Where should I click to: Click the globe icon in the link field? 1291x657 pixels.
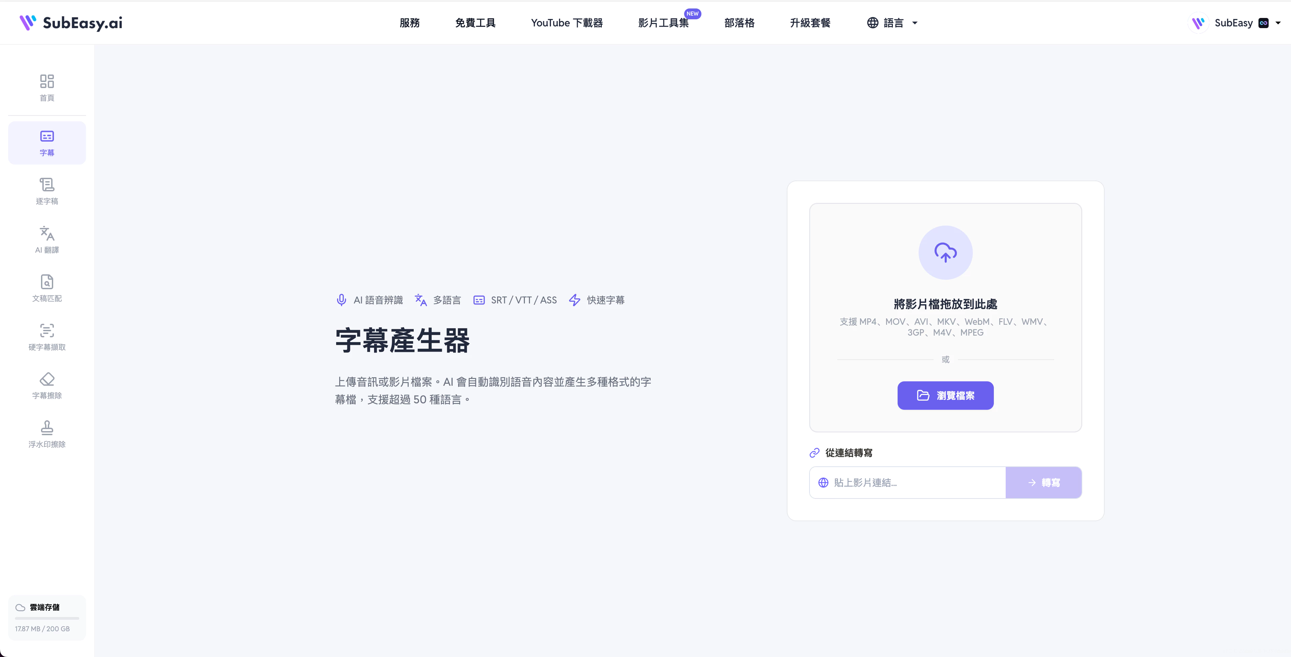click(x=823, y=483)
